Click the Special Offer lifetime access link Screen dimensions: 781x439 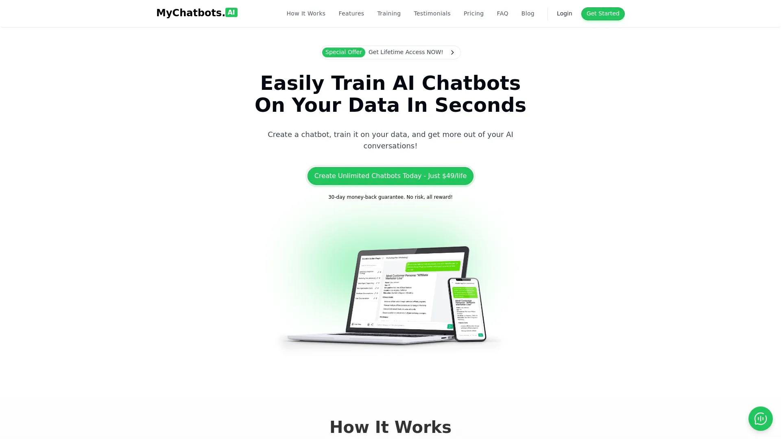(390, 52)
